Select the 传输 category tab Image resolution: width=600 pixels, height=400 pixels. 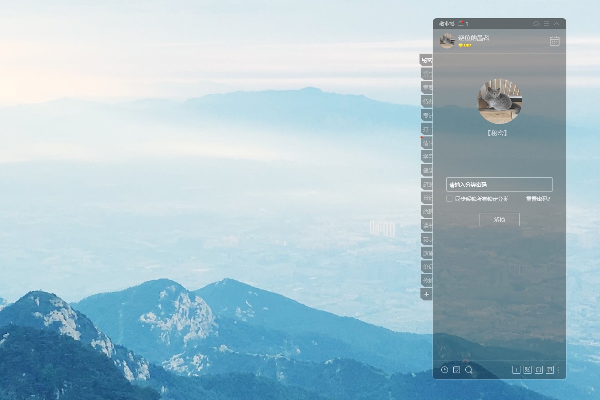427,280
